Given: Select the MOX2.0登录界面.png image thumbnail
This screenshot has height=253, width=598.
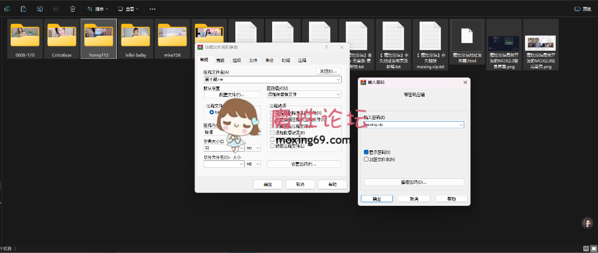Looking at the screenshot, I should click(x=504, y=44).
